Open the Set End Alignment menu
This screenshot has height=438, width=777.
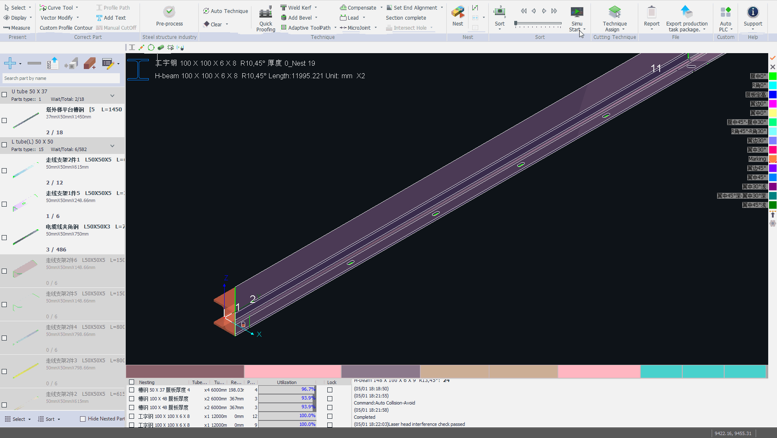[414, 8]
